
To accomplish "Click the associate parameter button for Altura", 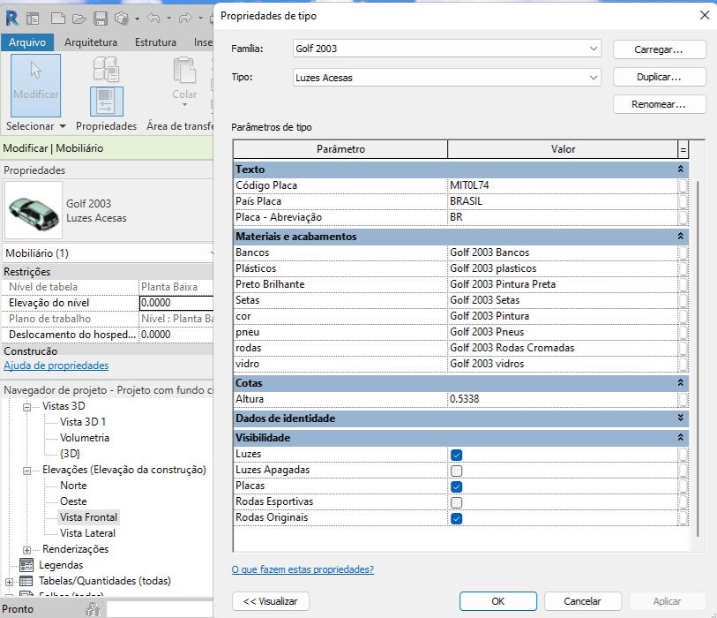I will click(x=683, y=399).
